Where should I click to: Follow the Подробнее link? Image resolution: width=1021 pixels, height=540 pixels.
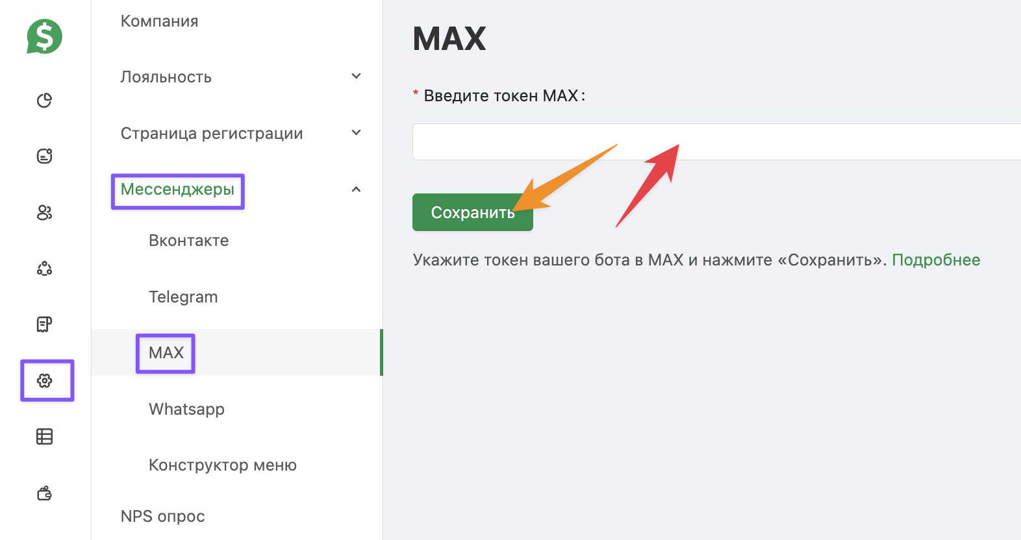click(x=935, y=260)
